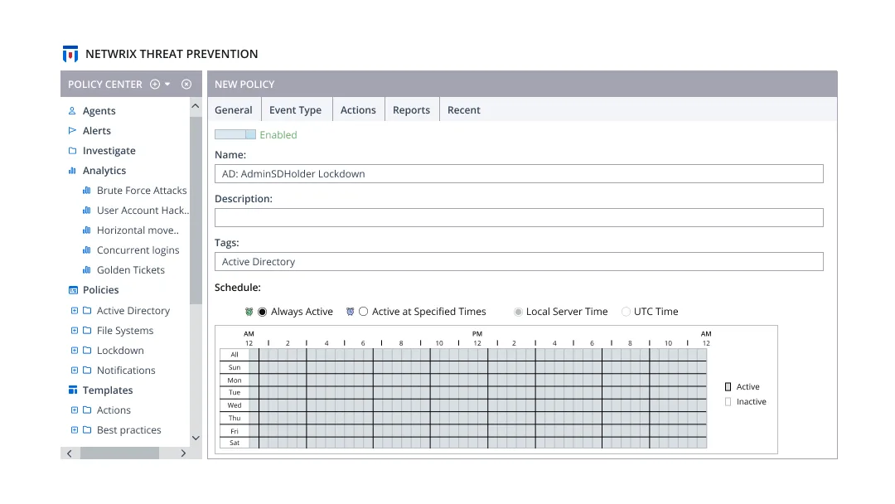Switch to the Reports tab
The image size is (895, 504).
(x=412, y=109)
